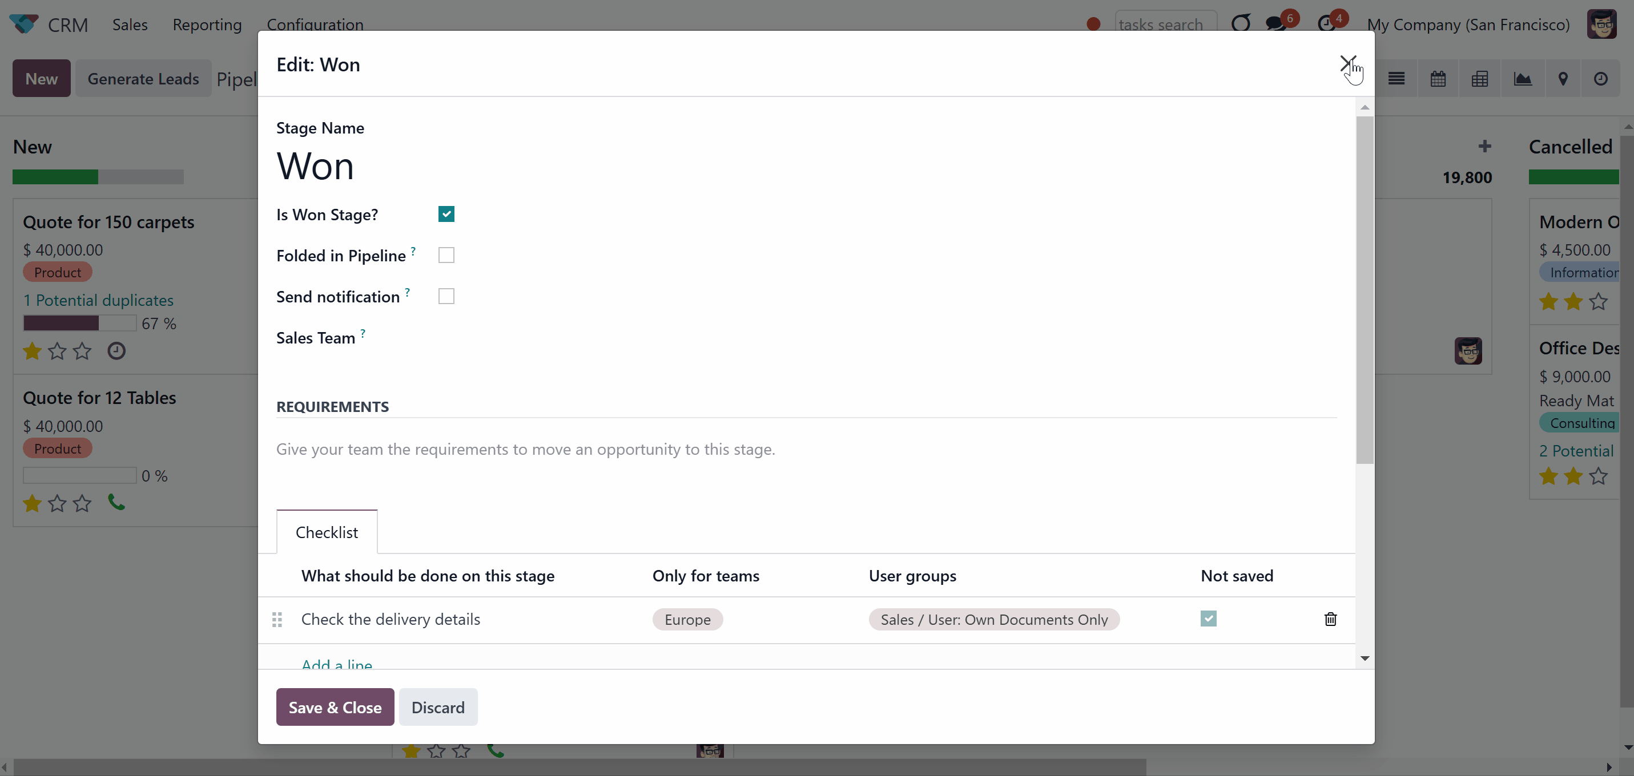This screenshot has height=776, width=1634.
Task: Open 1 Potential duplicates link
Action: tap(98, 300)
